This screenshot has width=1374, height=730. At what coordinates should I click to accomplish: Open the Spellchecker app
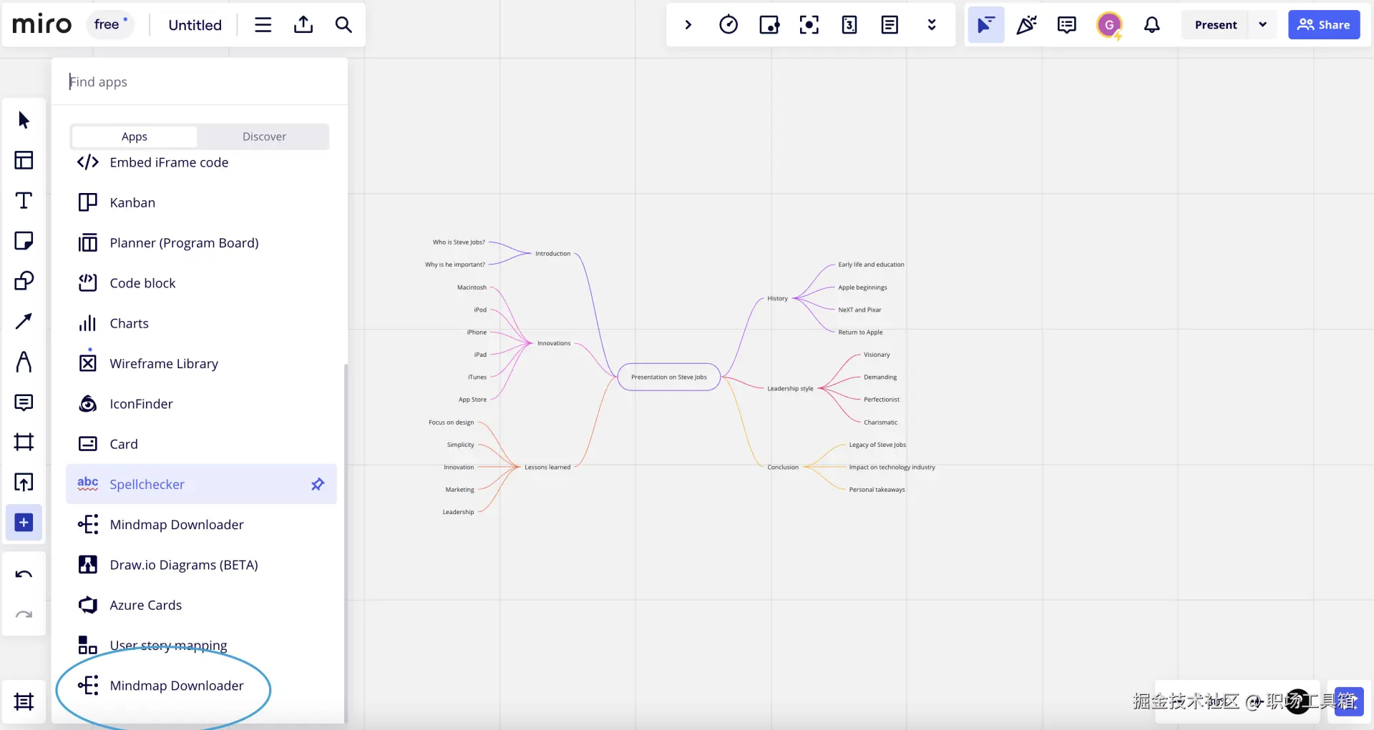tap(201, 484)
